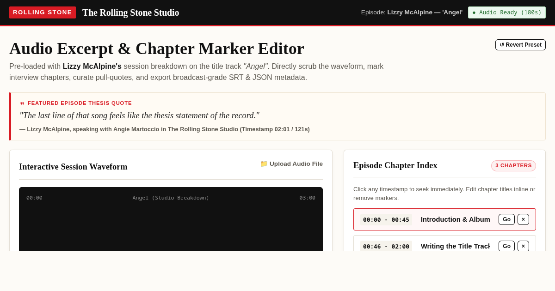Click the 03:00 waveform end time label
The image size is (555, 291).
coord(307,198)
